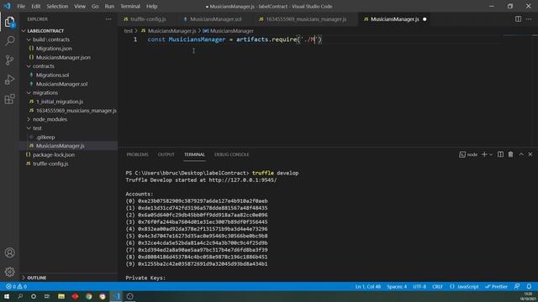
Task: Open the Run menu
Action: tap(109, 6)
